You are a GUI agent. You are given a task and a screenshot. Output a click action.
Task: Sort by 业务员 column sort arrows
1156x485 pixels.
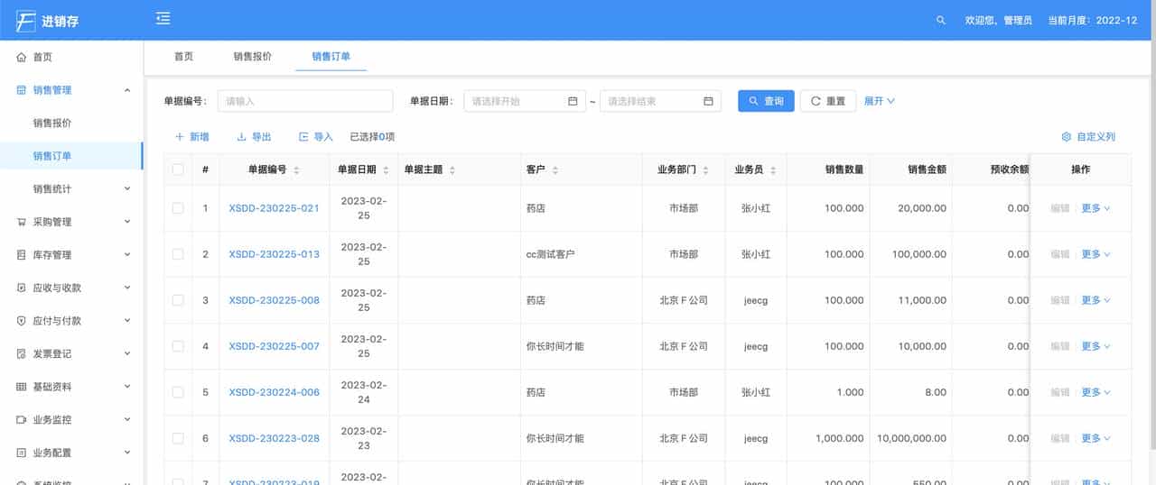[773, 169]
